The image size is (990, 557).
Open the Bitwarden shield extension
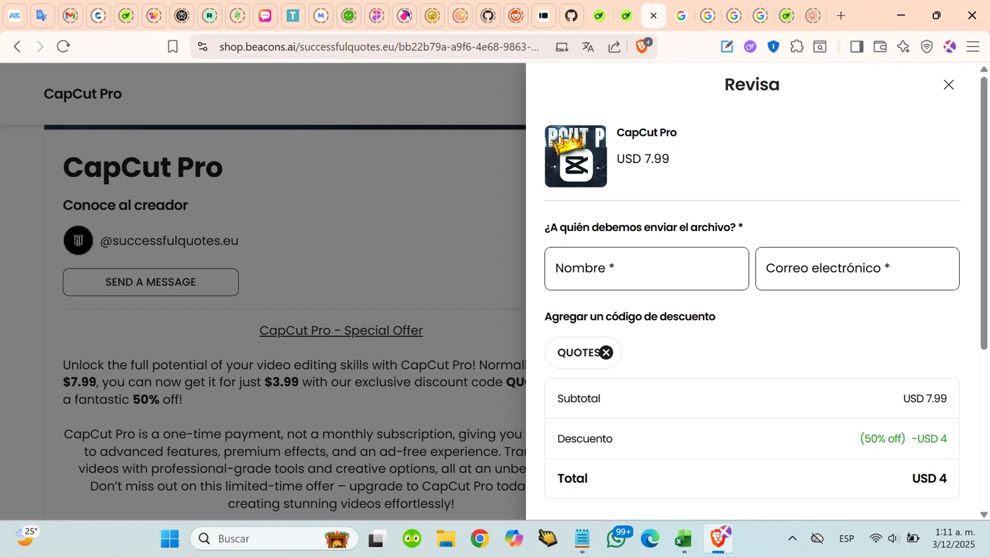(x=774, y=46)
